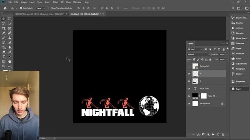The height and width of the screenshot is (140, 250).
Task: Add a layer mask
Action: pos(203,135)
